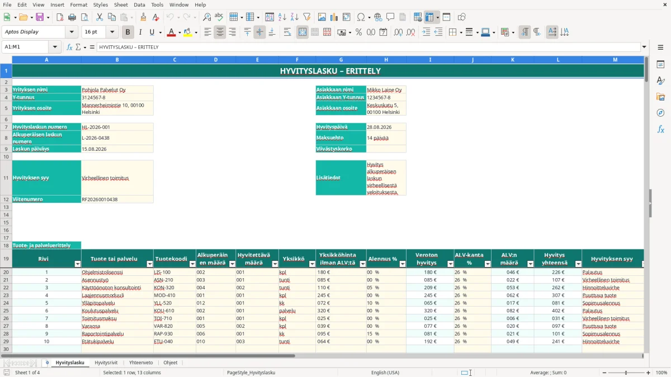The width and height of the screenshot is (671, 377).
Task: Toggle the AutoFilter funnel
Action: coord(306,17)
